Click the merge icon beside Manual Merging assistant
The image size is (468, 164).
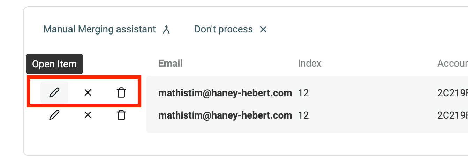167,30
